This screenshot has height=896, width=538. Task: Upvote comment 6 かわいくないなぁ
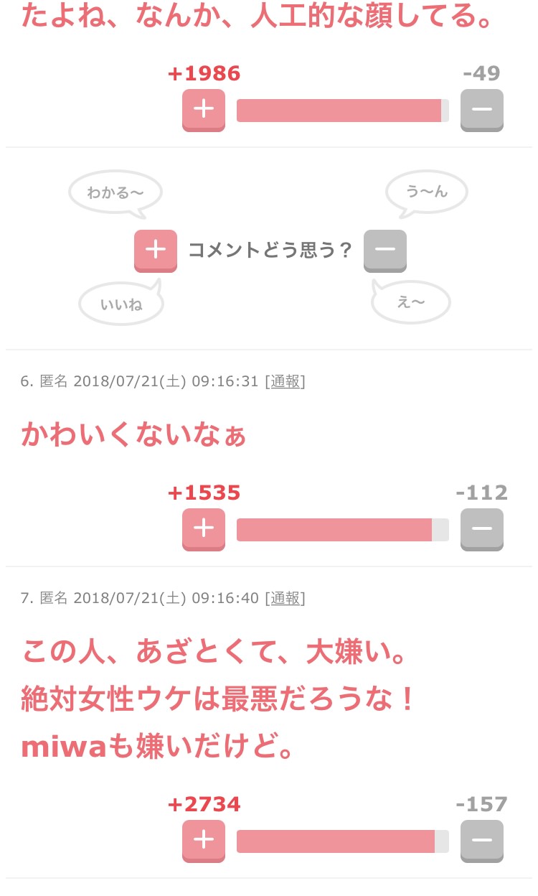pyautogui.click(x=204, y=529)
